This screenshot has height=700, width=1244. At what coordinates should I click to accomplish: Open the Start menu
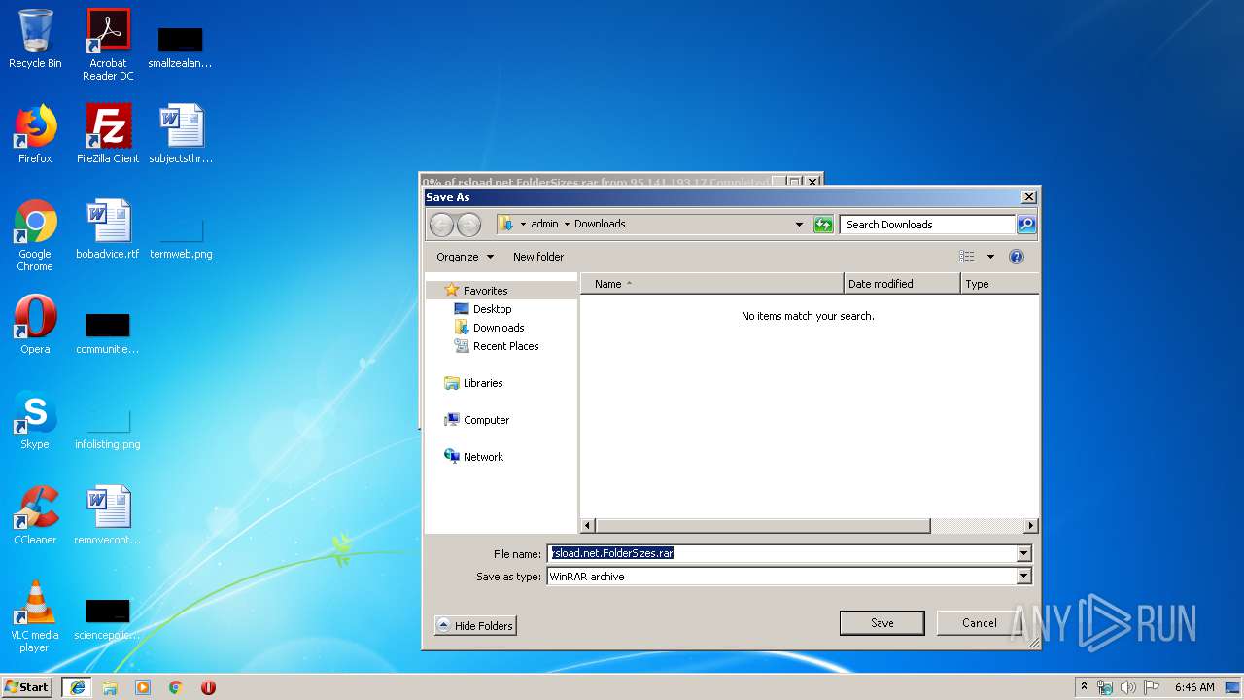[x=27, y=687]
